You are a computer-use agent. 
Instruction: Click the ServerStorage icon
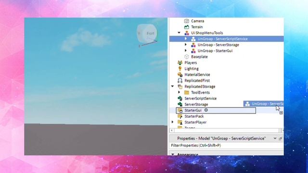click(x=180, y=104)
